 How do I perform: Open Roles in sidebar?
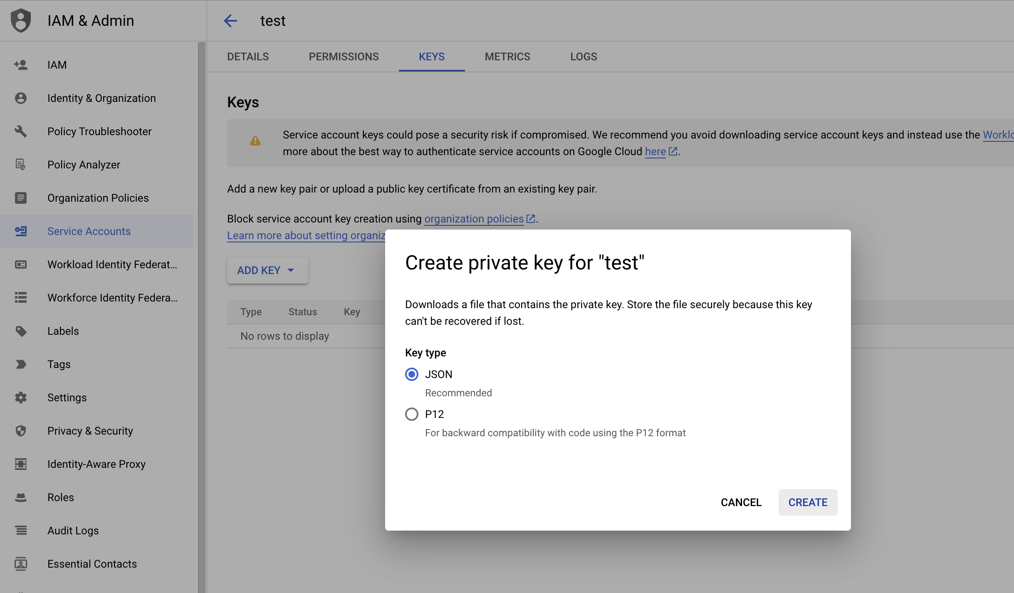click(x=96, y=497)
